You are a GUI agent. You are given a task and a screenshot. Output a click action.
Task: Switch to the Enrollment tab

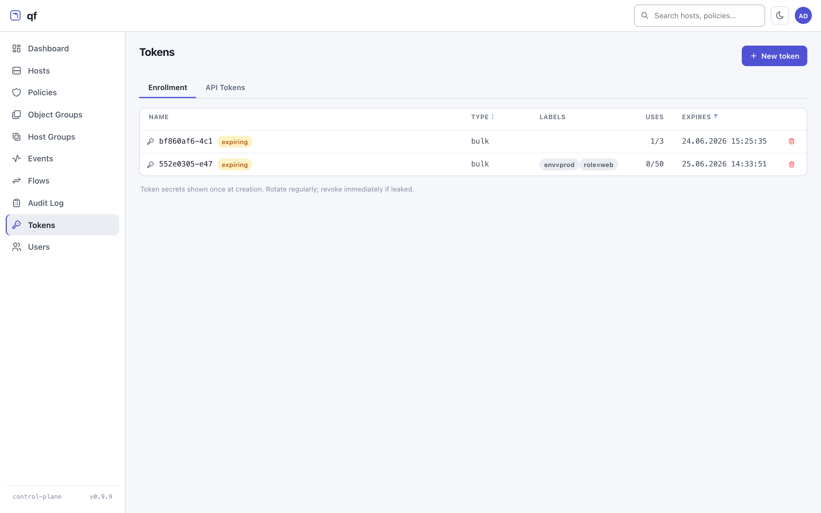168,87
